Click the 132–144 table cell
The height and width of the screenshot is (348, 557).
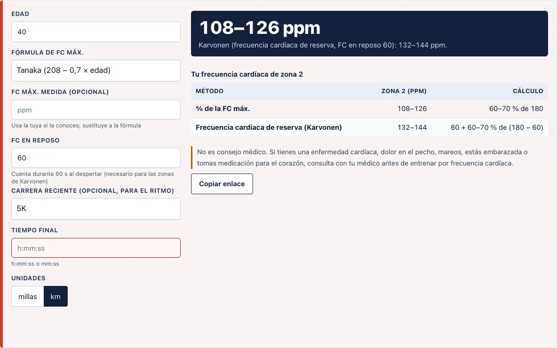(412, 127)
